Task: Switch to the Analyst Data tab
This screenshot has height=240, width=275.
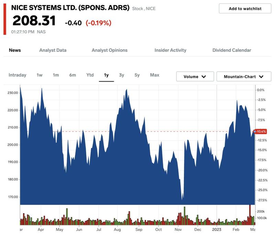Action: (x=53, y=50)
